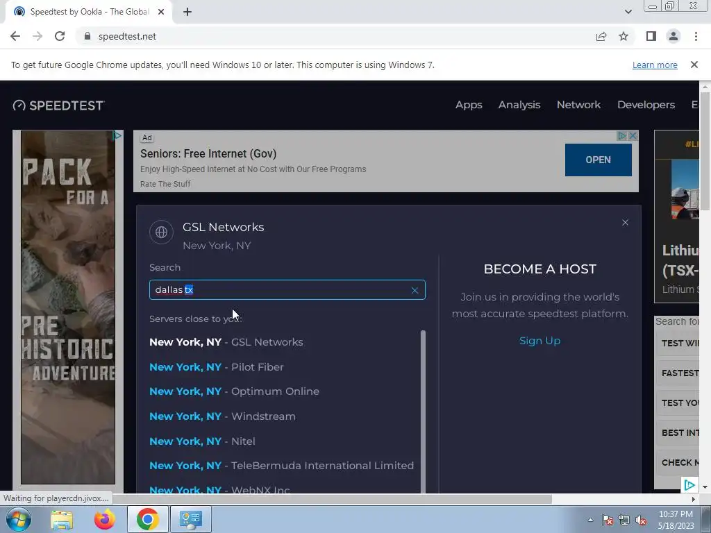Select New York, NY - Pilot Fiber server
Viewport: 711px width, 533px height.
point(217,367)
